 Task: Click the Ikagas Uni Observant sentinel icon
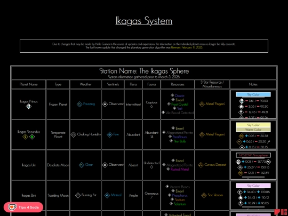click(105, 165)
